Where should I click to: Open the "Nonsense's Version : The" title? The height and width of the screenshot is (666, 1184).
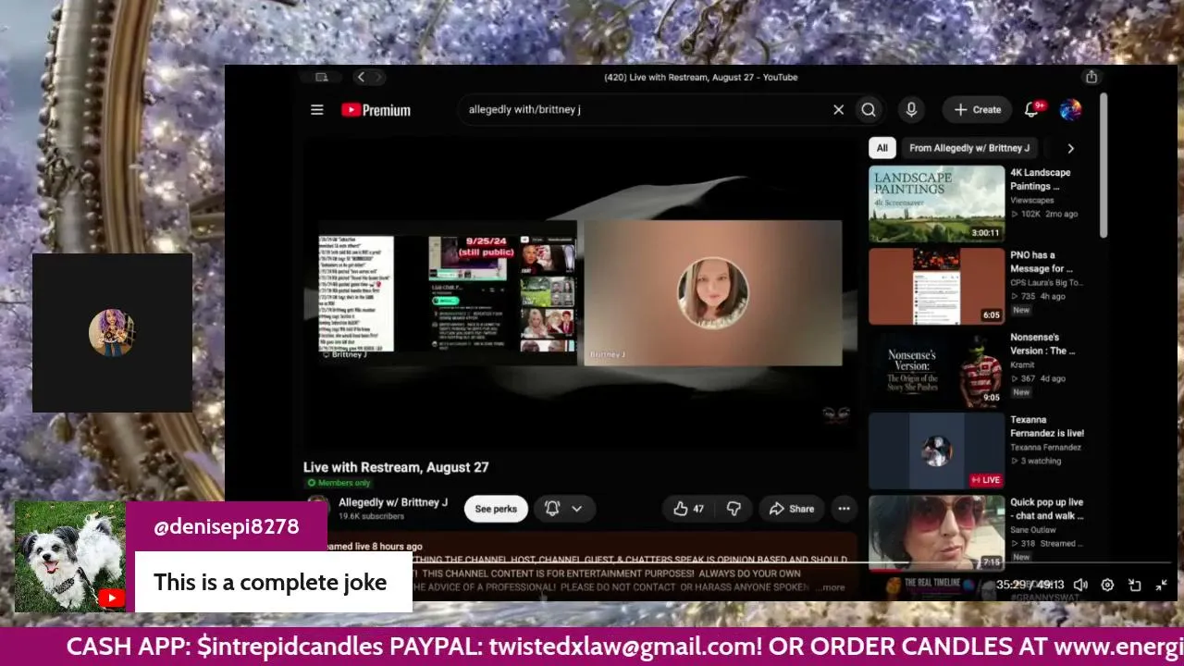1043,344
